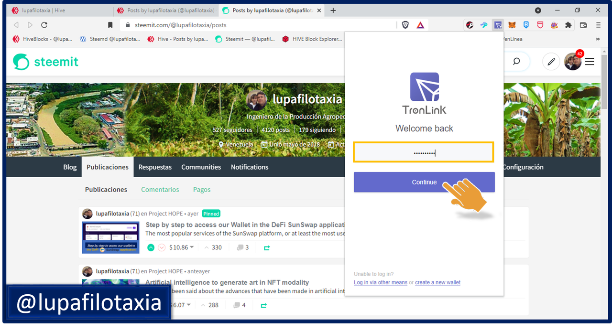Viewport: 612px width, 332px height.
Task: Open the Hive Keychain extension icon
Action: (470, 25)
